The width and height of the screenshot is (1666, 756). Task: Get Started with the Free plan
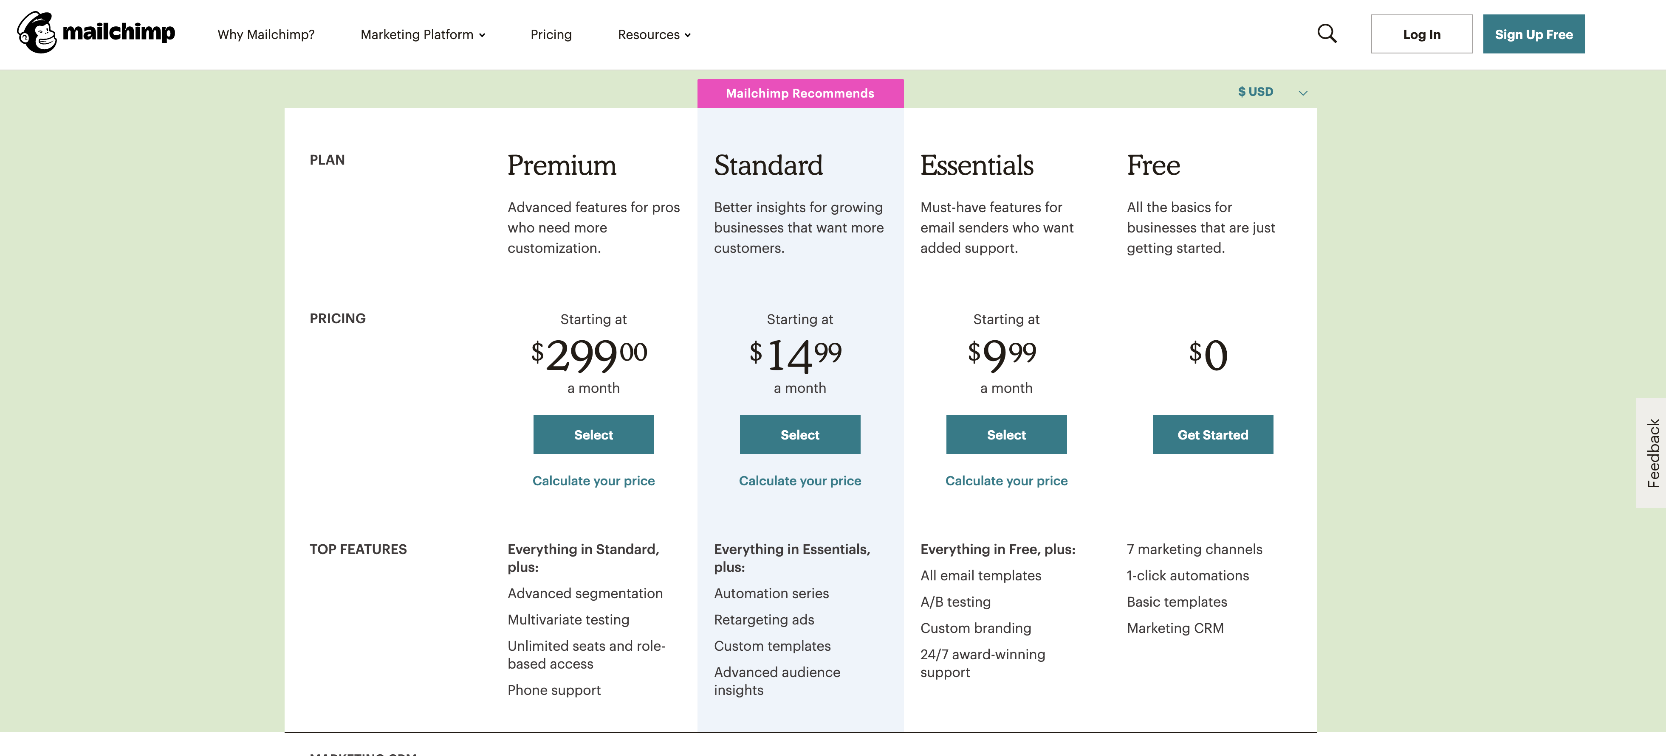click(1212, 435)
